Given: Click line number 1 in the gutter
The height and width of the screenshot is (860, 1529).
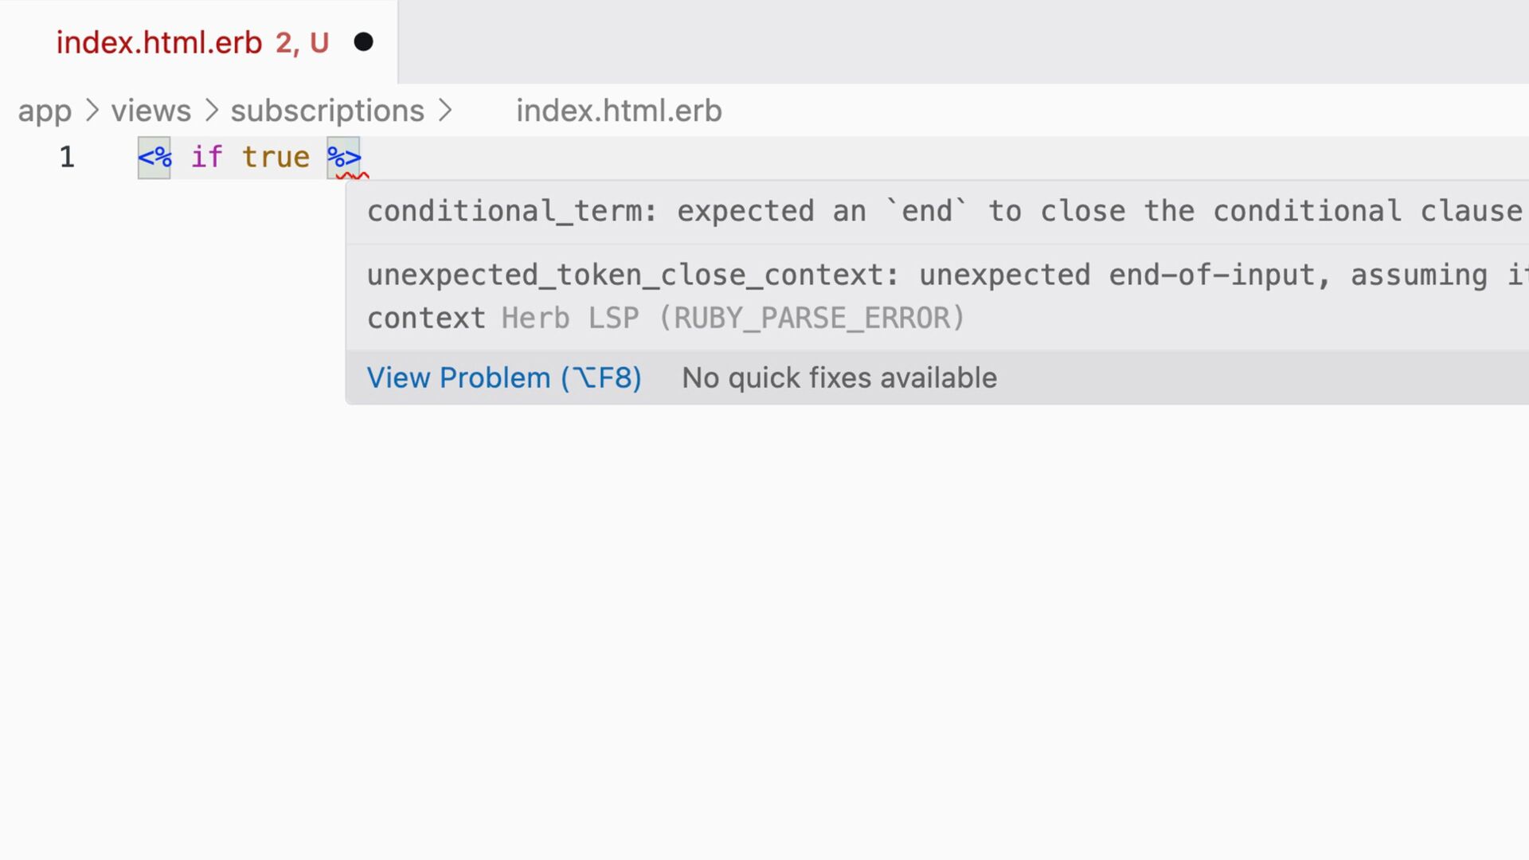Looking at the screenshot, I should click(x=67, y=157).
